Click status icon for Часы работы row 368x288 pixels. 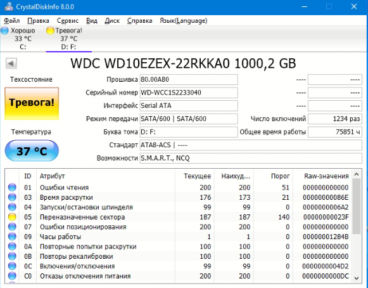pos(12,237)
